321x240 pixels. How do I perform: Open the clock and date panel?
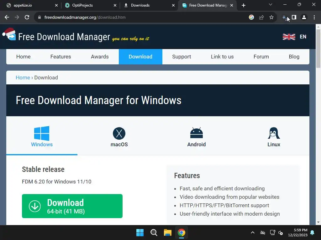[x=298, y=232]
